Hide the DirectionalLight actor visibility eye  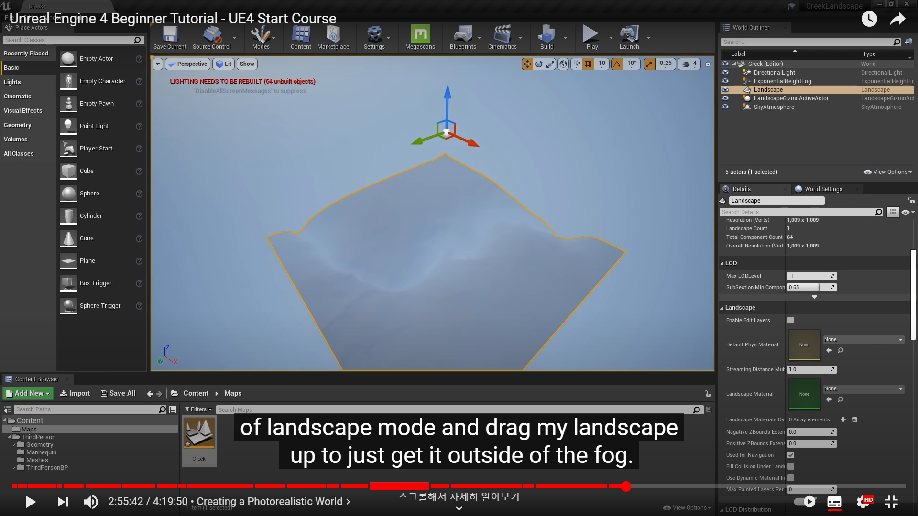click(x=725, y=73)
